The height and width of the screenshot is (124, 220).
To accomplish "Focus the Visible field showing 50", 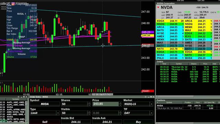I will (74, 113).
